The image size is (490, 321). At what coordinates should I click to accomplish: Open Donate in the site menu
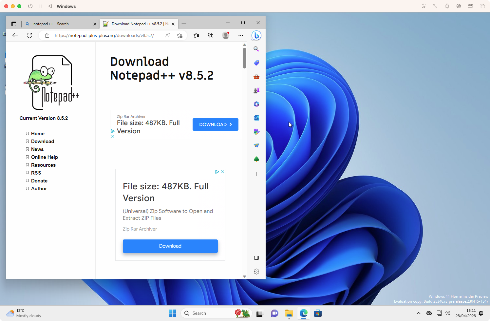click(x=39, y=181)
